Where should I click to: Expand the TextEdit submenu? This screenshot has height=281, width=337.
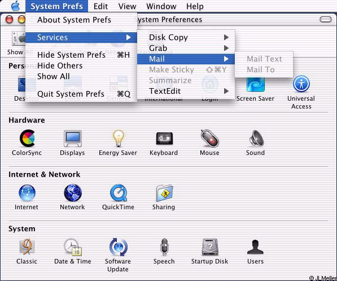(186, 91)
